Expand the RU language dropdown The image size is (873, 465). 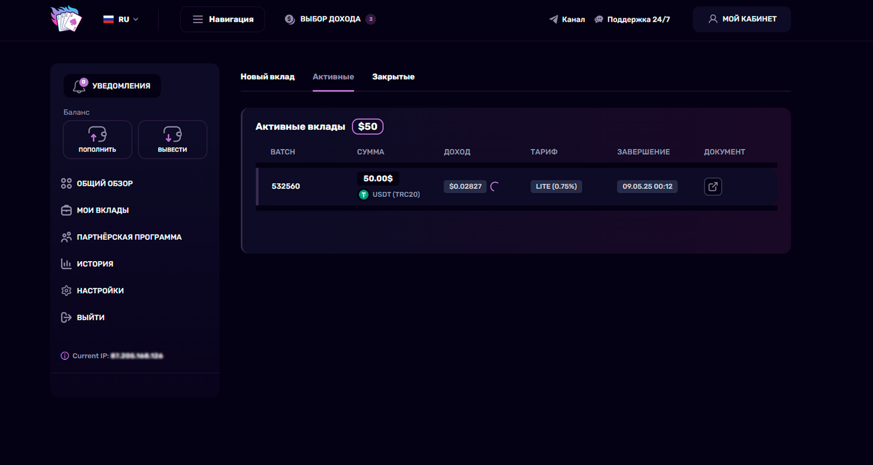pos(121,19)
